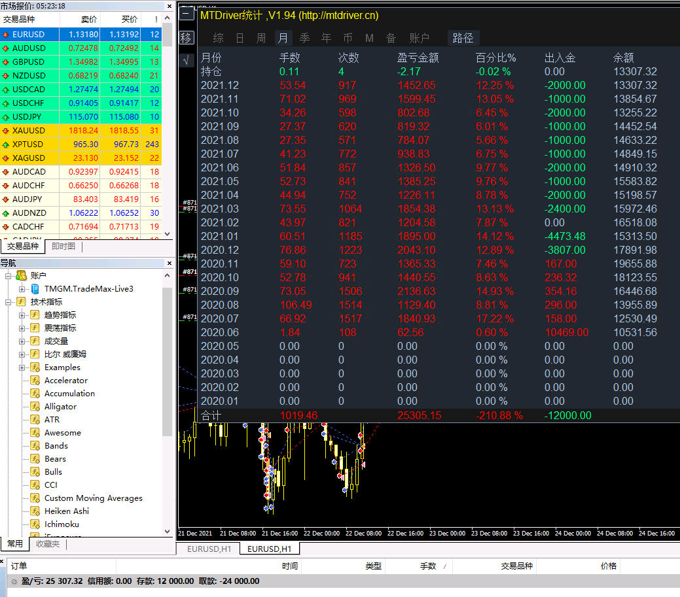
Task: Click the market watch scrollbar down arrow
Action: coord(168,234)
